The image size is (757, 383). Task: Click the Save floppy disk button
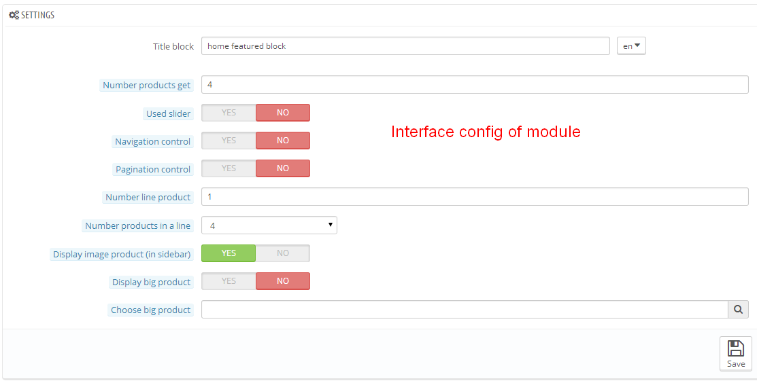click(x=735, y=354)
